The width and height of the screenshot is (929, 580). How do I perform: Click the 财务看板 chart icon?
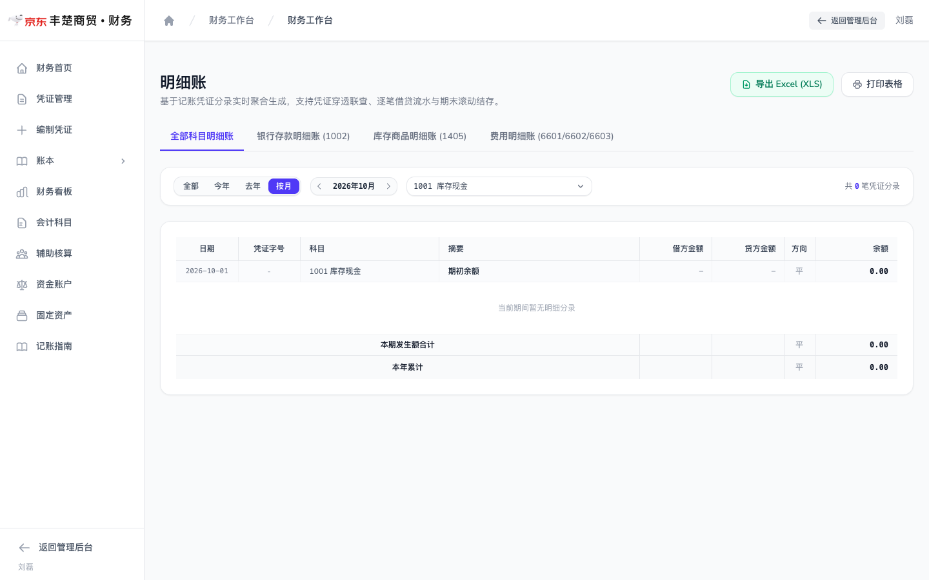[22, 192]
